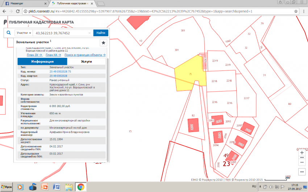This screenshot has width=308, height=192.
Task: Click the Rosreestr logo in the header
Action: coord(5,22)
